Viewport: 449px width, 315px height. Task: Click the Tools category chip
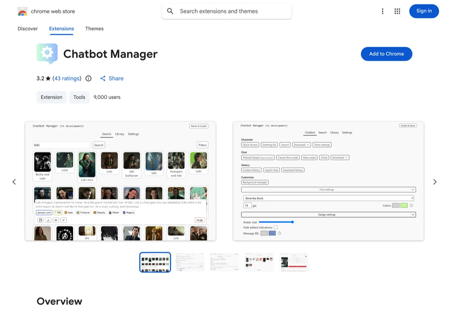click(x=79, y=97)
